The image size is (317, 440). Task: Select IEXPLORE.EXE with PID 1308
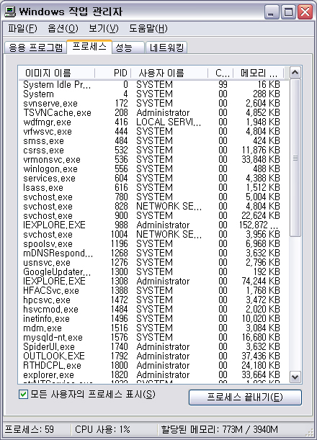point(153,281)
